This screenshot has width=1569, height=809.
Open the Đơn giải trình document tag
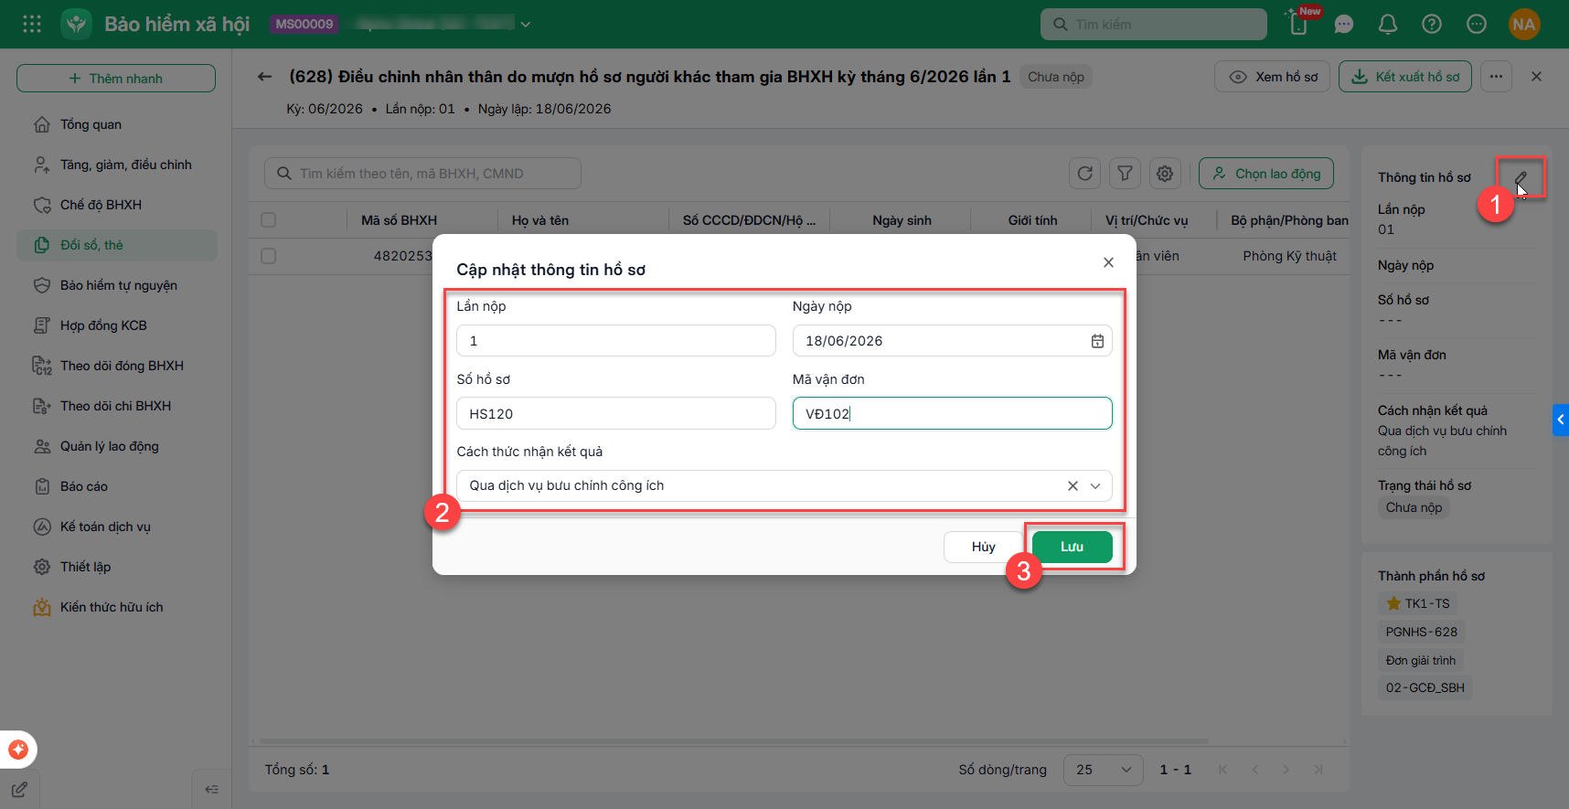(x=1421, y=660)
